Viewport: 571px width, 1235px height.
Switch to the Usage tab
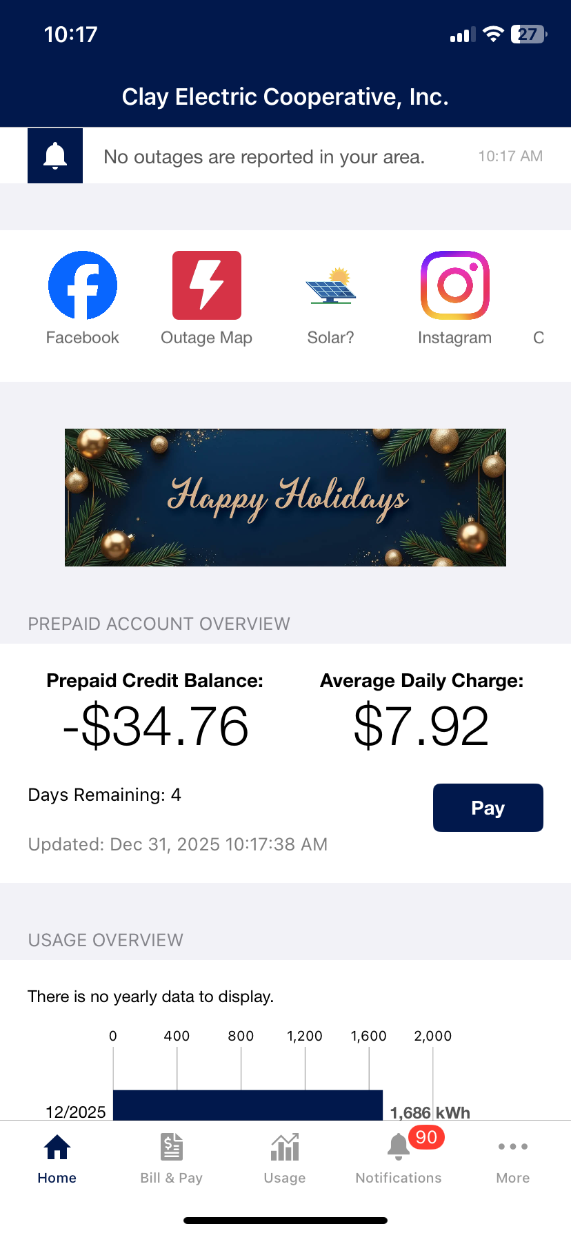(285, 1159)
